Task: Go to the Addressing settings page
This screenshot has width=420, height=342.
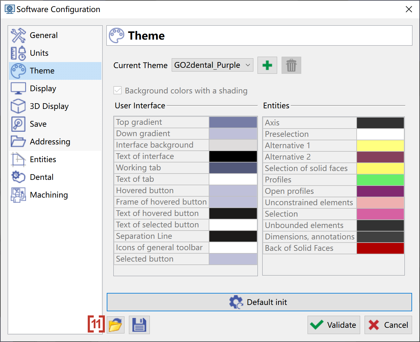Action: coord(50,142)
